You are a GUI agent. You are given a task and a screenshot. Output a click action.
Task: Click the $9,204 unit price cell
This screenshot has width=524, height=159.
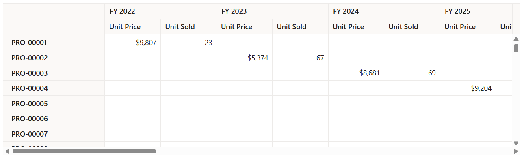(x=468, y=88)
